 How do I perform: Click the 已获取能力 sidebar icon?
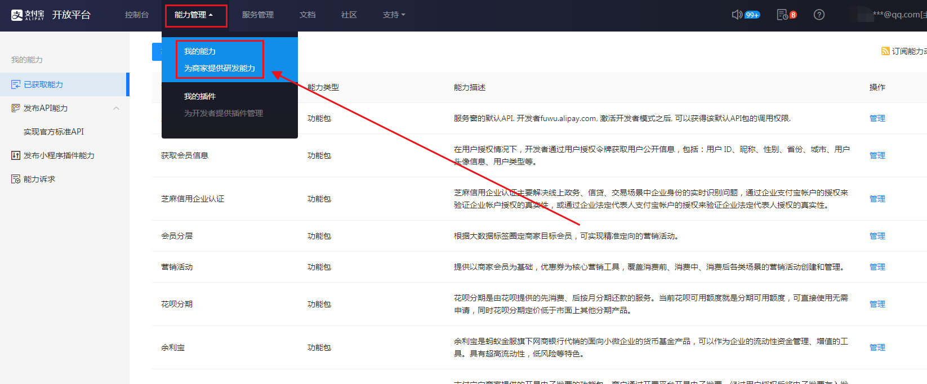[16, 84]
